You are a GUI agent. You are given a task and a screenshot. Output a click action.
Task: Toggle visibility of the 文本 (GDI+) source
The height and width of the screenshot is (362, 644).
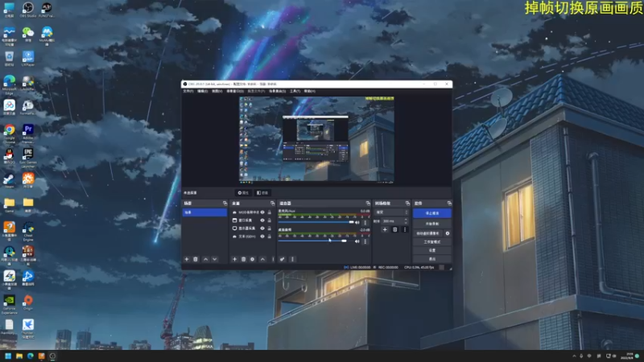pos(262,237)
